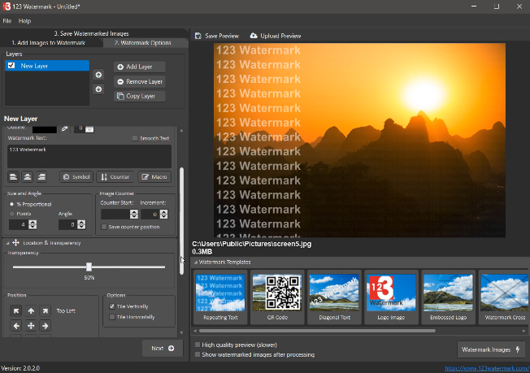
Task: Apply the Watermark Cross template
Action: (504, 297)
